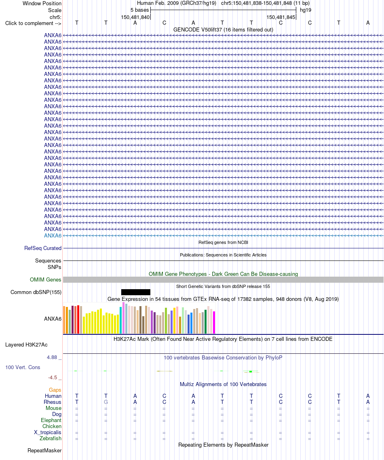Click the -4.5 PhyloP lower scale value
Viewport: 384px width, 460px height.
(x=53, y=378)
